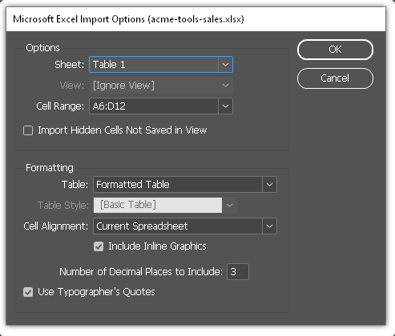The width and height of the screenshot is (395, 336).
Task: Click the Cell Range label text
Action: tap(60, 106)
